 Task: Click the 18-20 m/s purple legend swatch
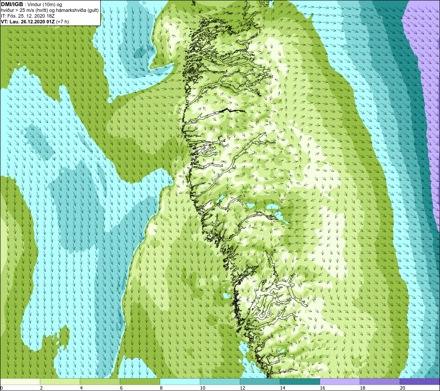pos(380,381)
